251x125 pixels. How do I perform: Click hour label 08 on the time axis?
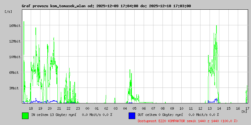tap(163, 108)
